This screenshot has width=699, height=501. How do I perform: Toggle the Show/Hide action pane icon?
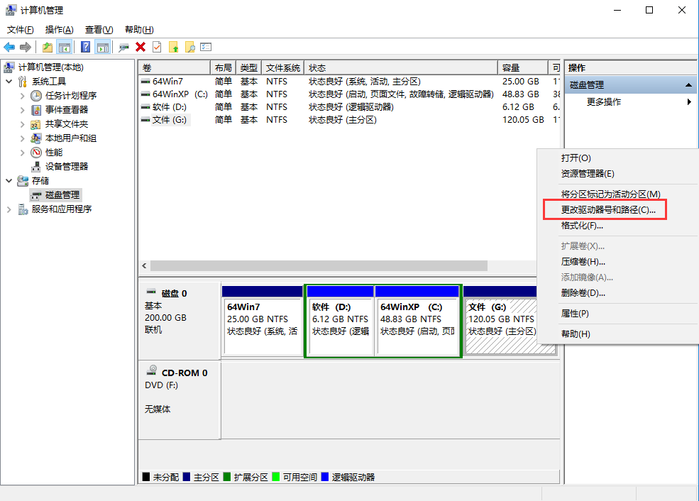click(102, 47)
